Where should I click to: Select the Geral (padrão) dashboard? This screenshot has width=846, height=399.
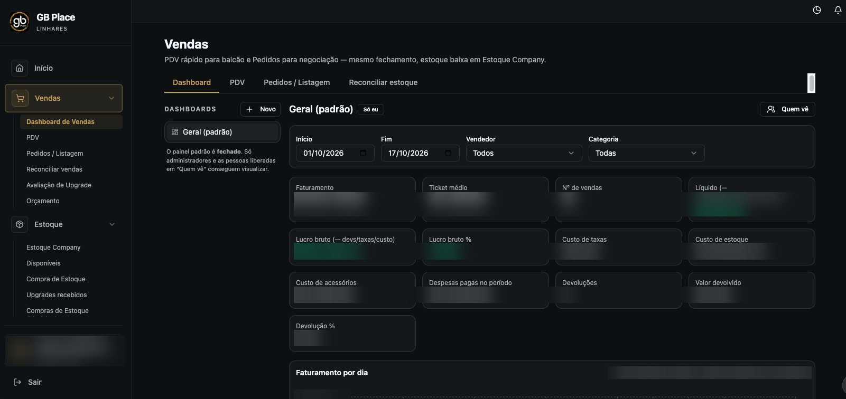point(222,132)
